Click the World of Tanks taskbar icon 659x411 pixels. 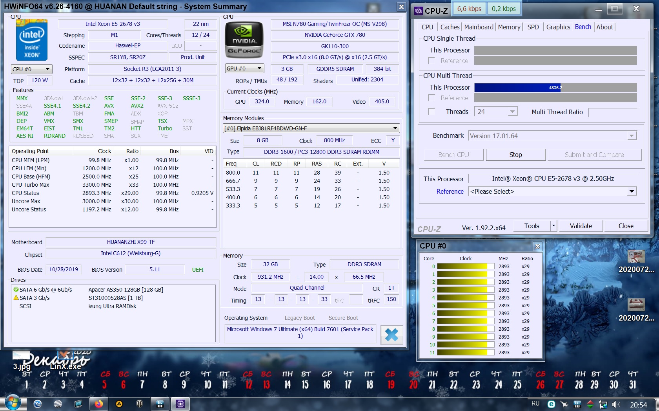(x=139, y=404)
